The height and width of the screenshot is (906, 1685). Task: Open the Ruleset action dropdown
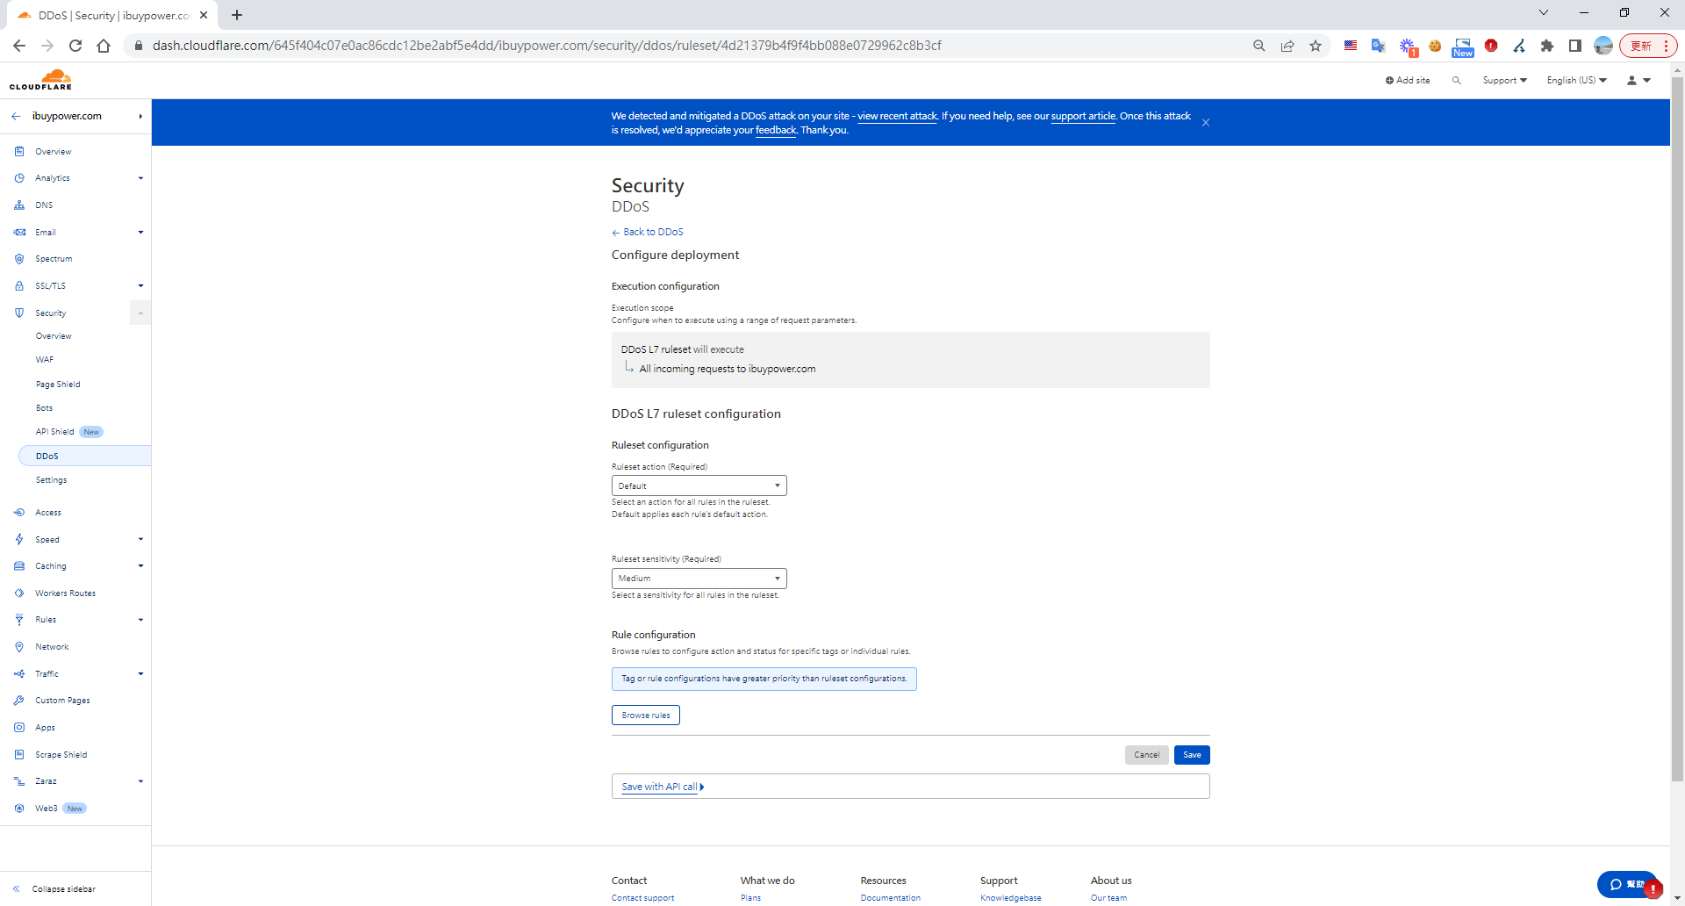[699, 485]
